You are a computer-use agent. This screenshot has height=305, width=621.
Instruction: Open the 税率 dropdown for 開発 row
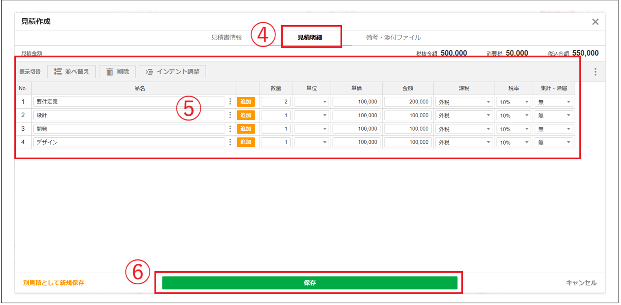513,128
